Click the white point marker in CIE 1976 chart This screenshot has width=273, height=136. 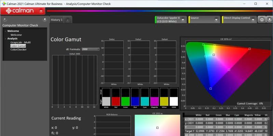point(214,55)
